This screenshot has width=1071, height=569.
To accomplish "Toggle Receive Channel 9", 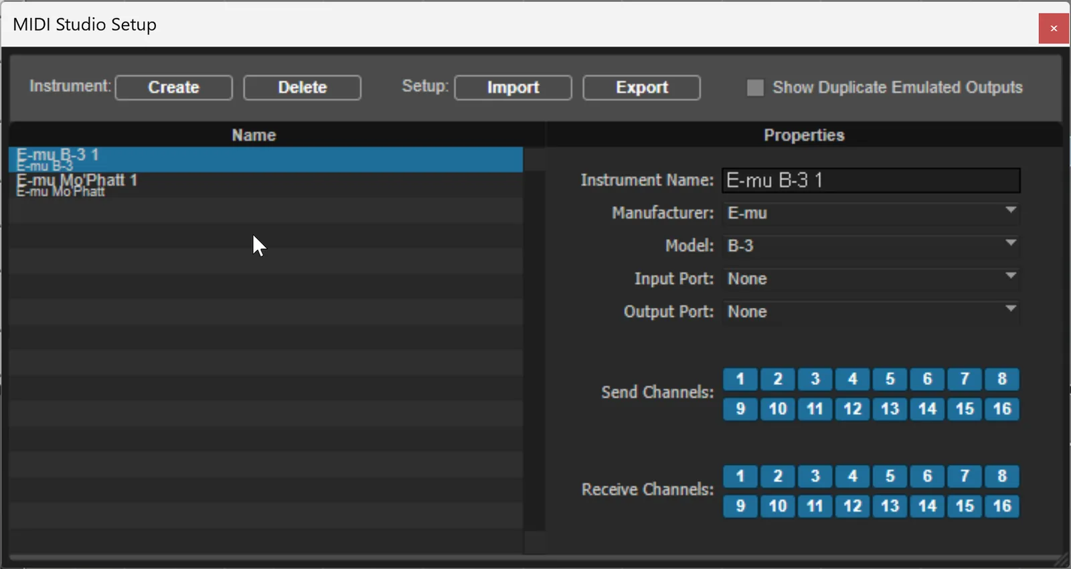I will point(740,506).
